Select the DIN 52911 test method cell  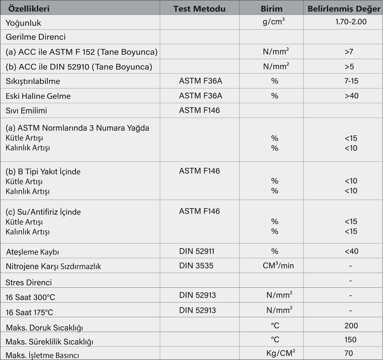(197, 251)
